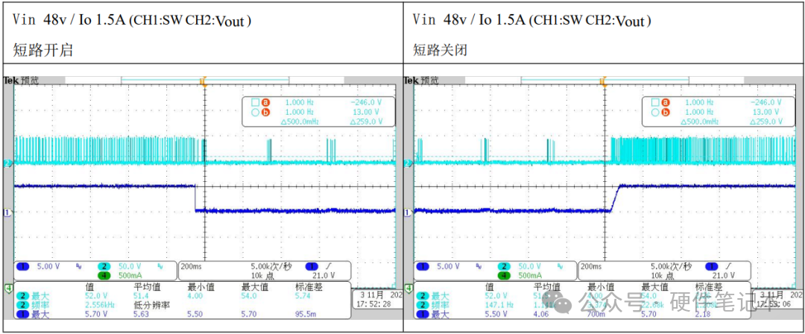The width and height of the screenshot is (805, 334).
Task: Click the CH2 badge beside 50.0 V in the 短路开启 scope
Action: (104, 267)
